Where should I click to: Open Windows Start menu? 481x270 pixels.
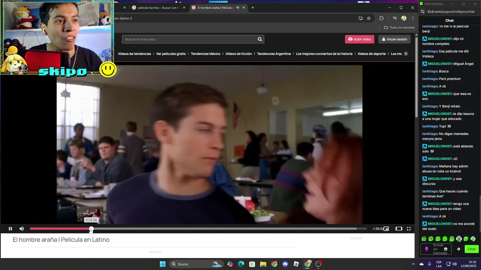click(163, 264)
